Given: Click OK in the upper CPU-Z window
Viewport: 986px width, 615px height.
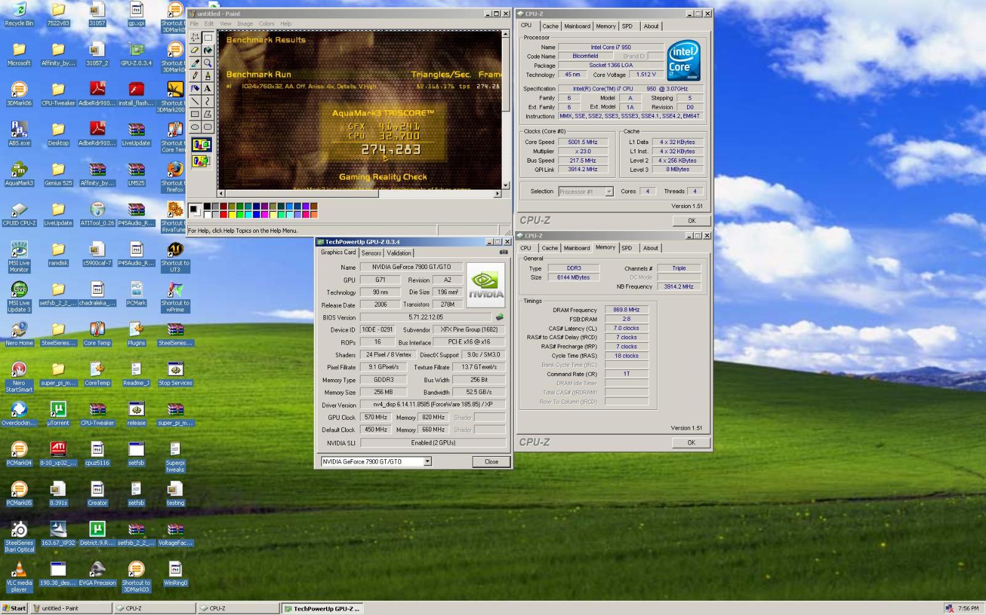Looking at the screenshot, I should [691, 220].
